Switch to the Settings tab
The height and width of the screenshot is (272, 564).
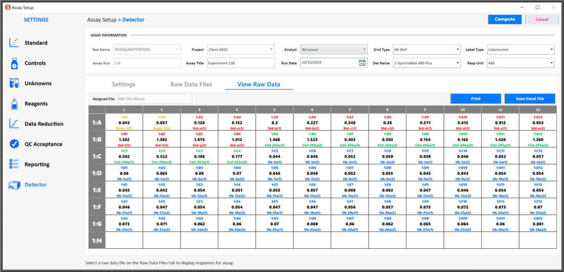coord(123,85)
